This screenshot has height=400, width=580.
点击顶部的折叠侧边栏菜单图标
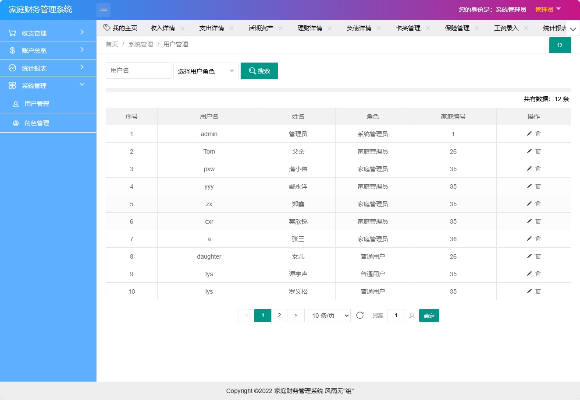[x=103, y=9]
